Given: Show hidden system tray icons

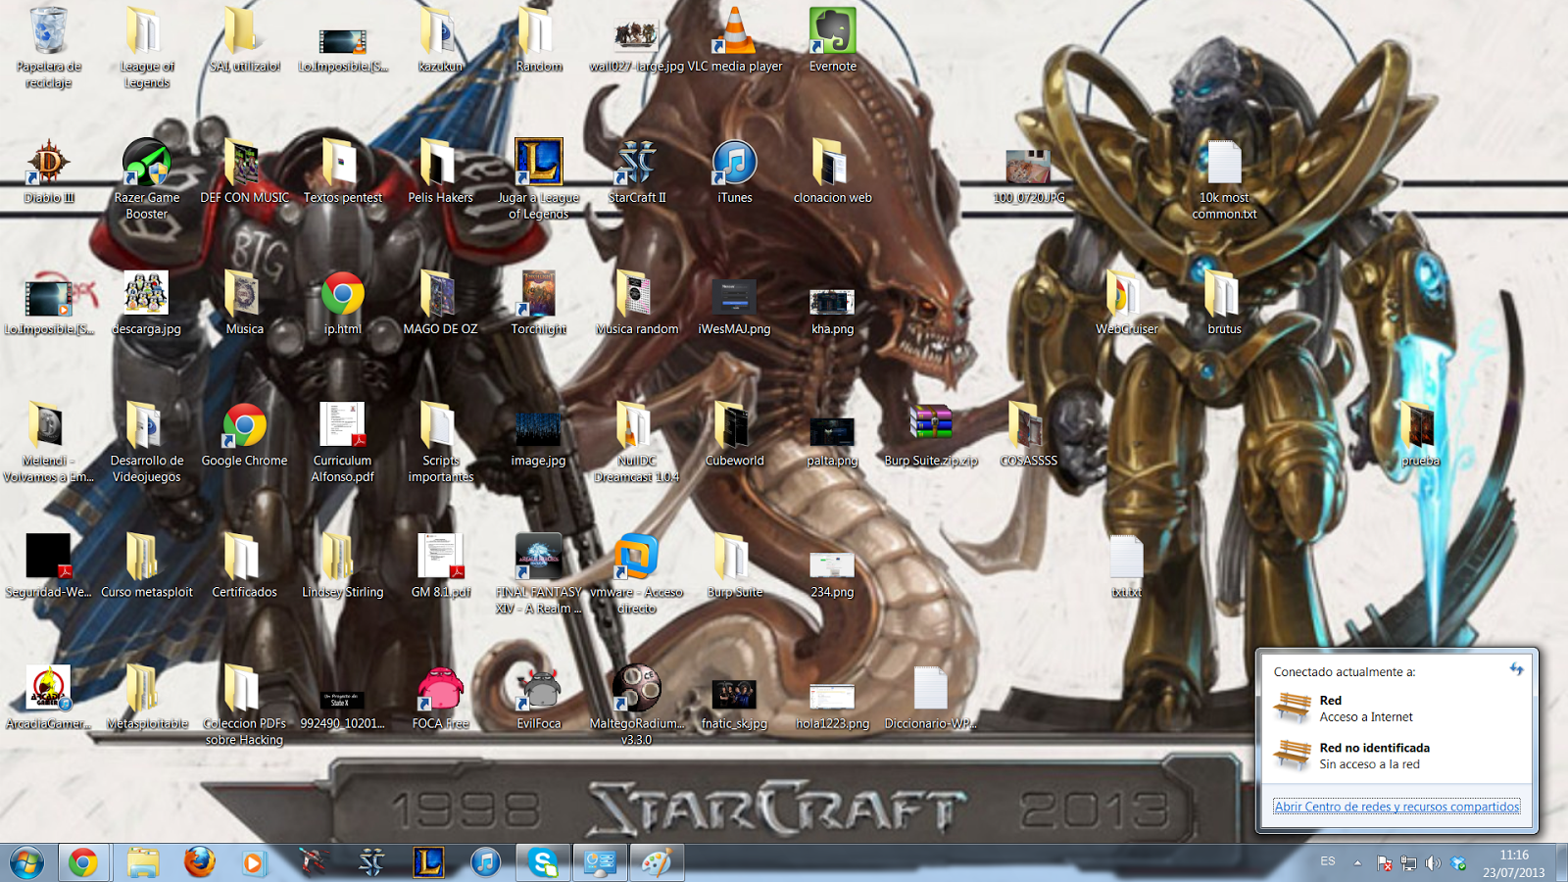Looking at the screenshot, I should point(1357,863).
